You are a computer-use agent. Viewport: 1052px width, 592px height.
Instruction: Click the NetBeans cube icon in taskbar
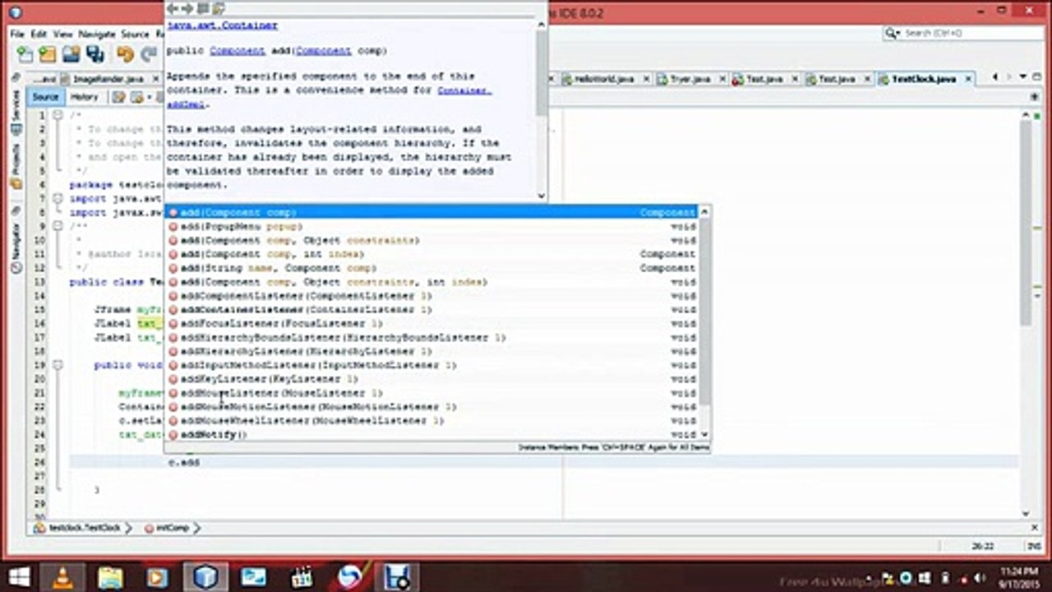tap(205, 576)
